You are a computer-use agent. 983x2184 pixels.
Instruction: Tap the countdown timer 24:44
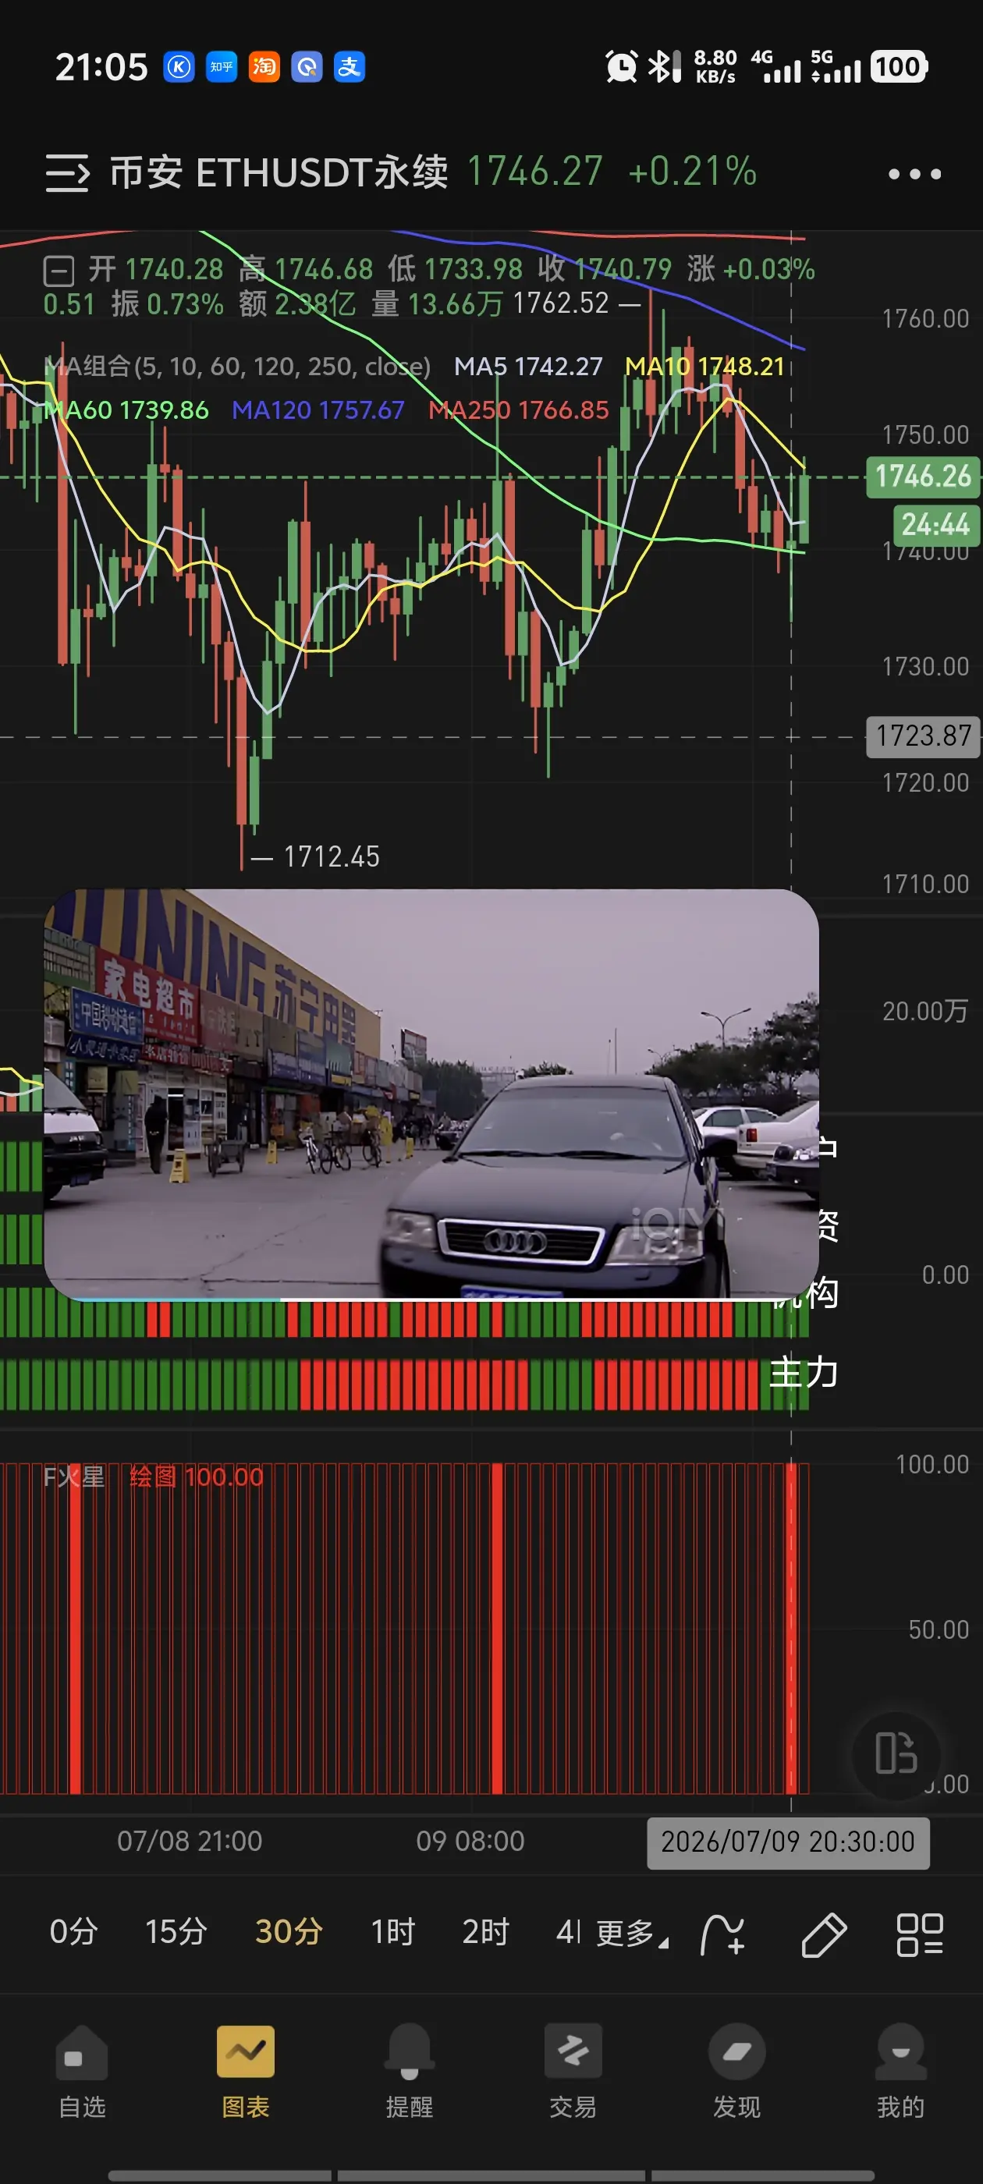(x=935, y=525)
